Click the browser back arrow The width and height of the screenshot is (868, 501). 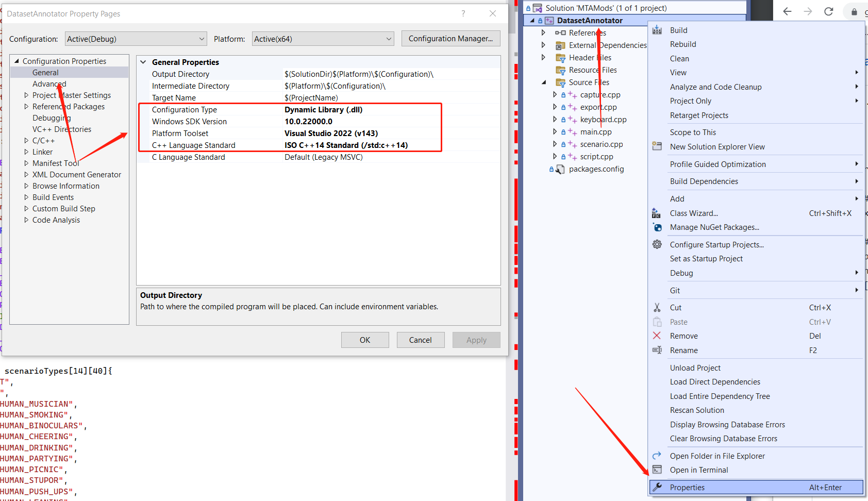tap(787, 11)
